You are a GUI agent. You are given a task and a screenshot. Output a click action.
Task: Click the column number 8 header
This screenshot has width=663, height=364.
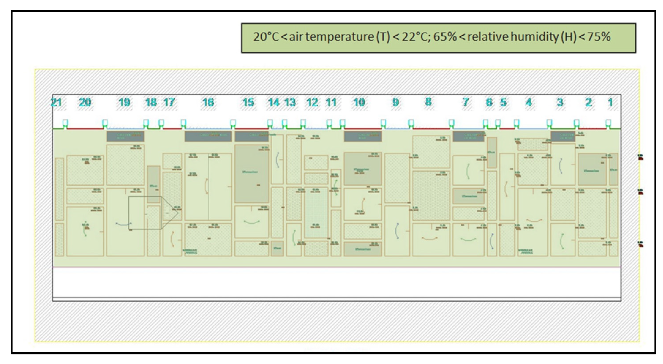[428, 102]
